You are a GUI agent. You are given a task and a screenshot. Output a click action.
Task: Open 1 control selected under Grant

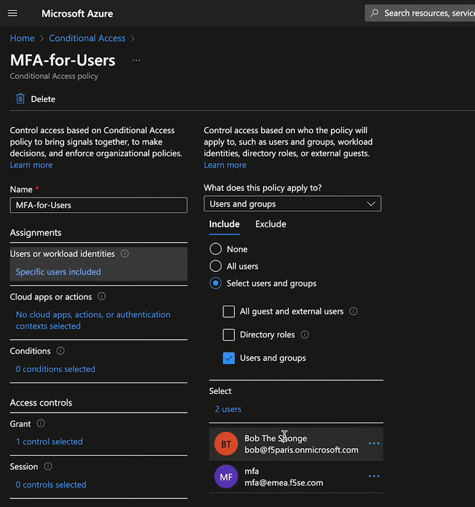(49, 441)
